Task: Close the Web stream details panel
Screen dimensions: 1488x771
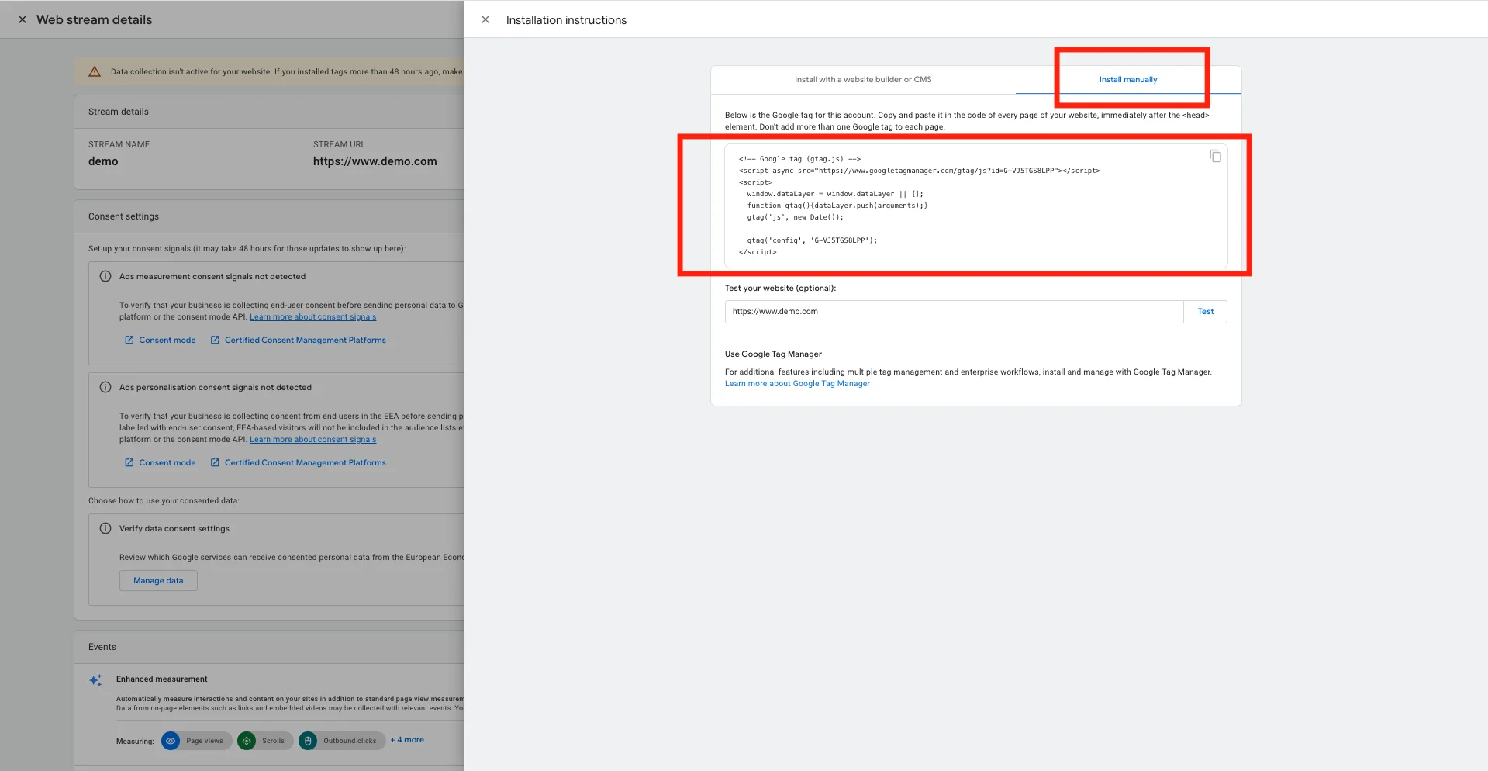Action: pyautogui.click(x=22, y=19)
